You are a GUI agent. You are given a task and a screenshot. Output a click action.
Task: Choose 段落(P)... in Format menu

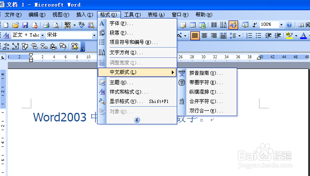click(137, 33)
